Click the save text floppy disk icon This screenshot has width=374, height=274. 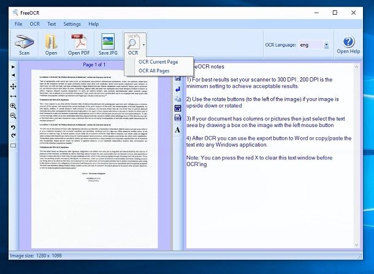click(x=178, y=78)
